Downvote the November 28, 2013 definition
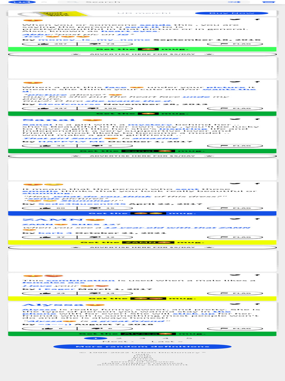 105,108
